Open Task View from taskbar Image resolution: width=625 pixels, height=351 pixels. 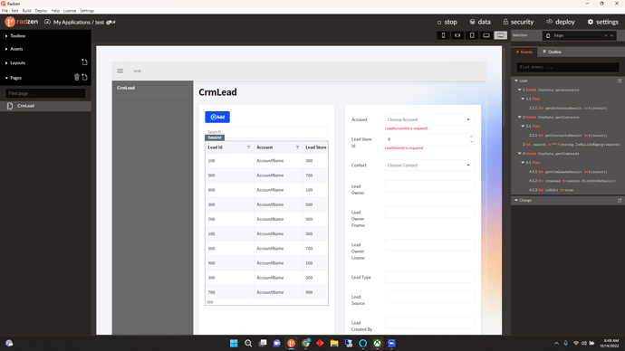coord(263,343)
